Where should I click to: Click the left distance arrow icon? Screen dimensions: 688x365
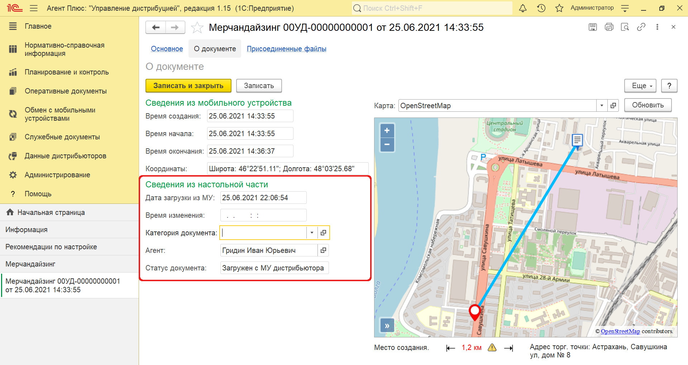pyautogui.click(x=450, y=348)
